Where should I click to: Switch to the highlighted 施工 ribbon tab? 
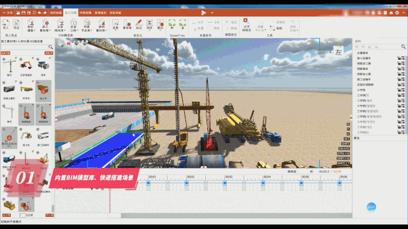pyautogui.click(x=71, y=13)
